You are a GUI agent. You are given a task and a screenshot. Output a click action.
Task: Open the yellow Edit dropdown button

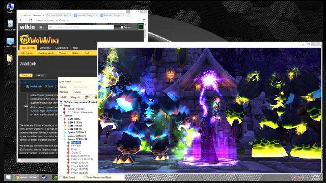click(x=26, y=75)
